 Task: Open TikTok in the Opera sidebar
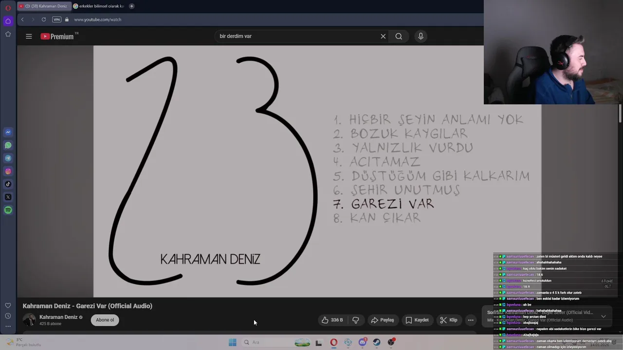[8, 184]
